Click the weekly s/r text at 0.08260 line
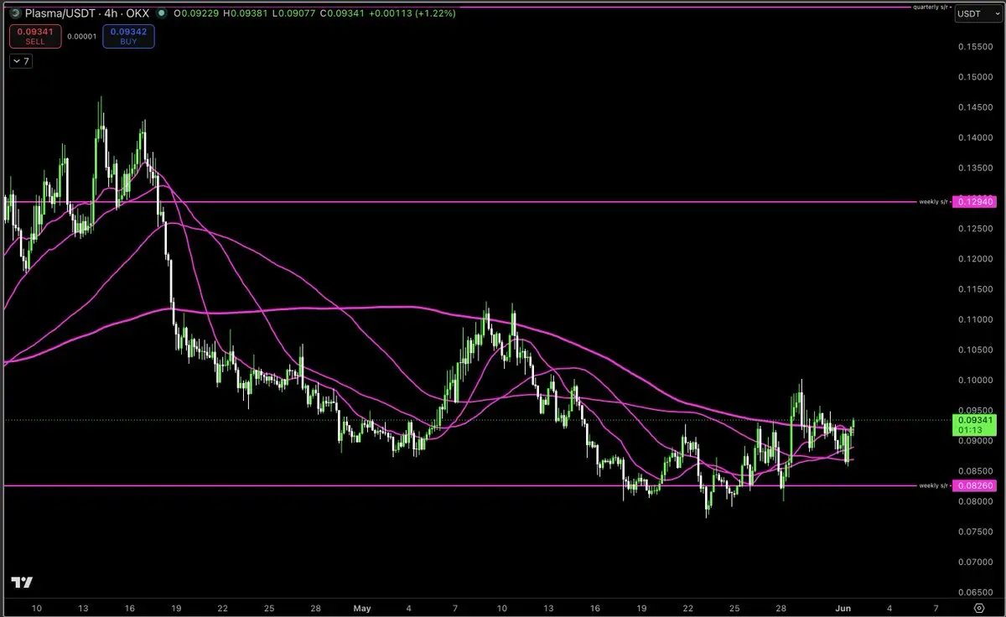 coord(935,485)
